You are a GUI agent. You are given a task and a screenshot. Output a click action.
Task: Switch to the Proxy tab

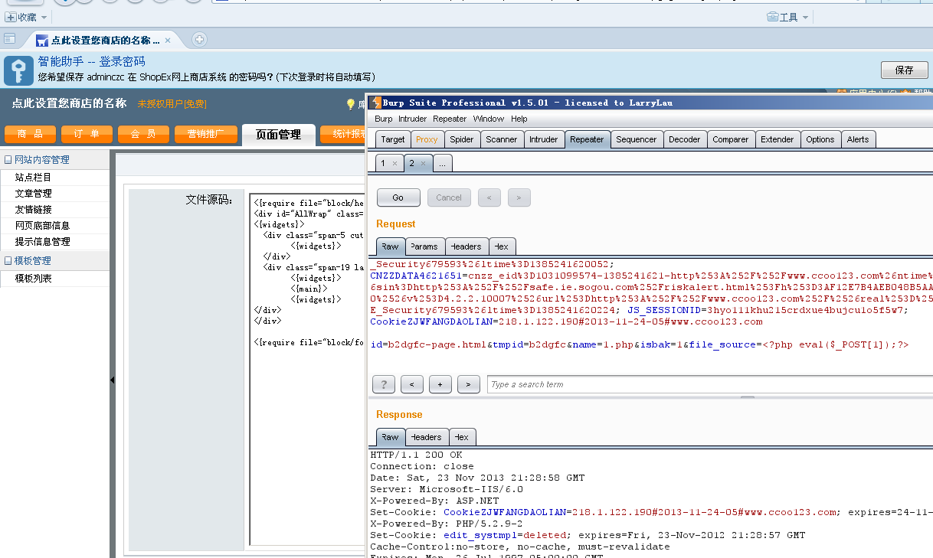[x=427, y=139]
